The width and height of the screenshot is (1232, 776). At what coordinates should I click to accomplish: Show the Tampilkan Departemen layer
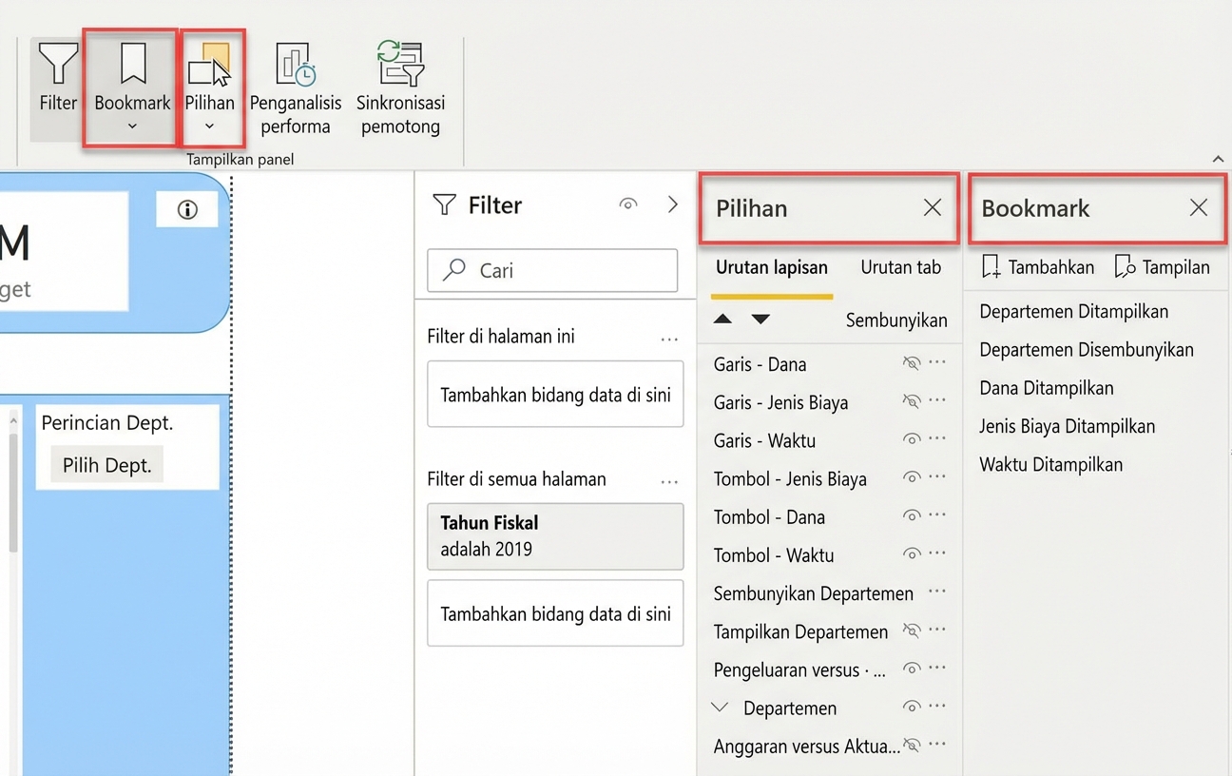click(912, 630)
